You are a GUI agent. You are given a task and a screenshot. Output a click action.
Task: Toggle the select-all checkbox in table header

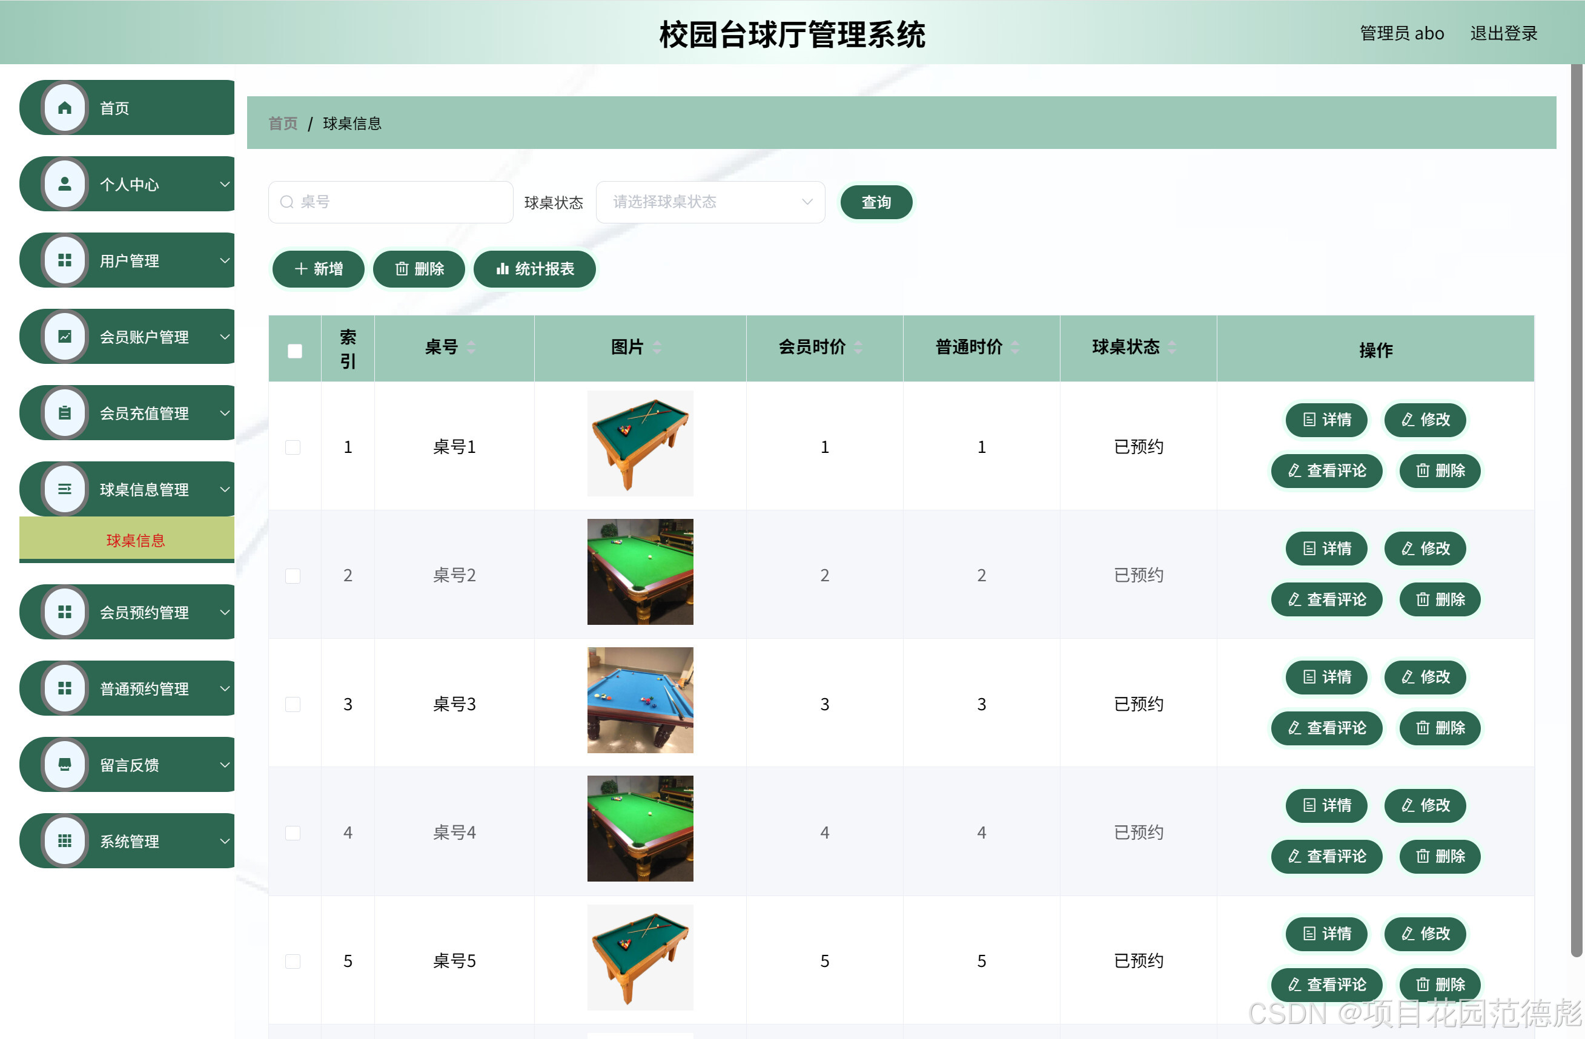pyautogui.click(x=294, y=349)
